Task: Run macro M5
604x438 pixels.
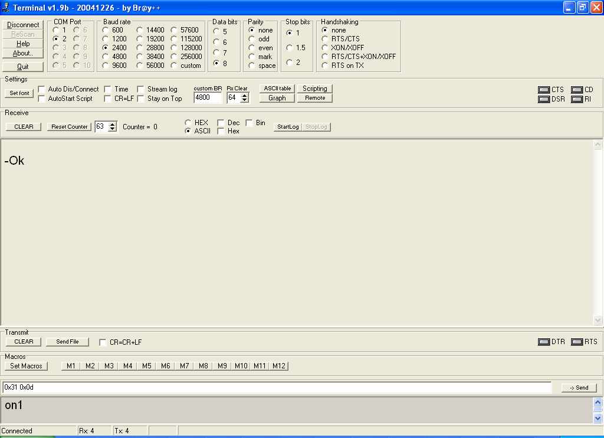Action: tap(146, 366)
